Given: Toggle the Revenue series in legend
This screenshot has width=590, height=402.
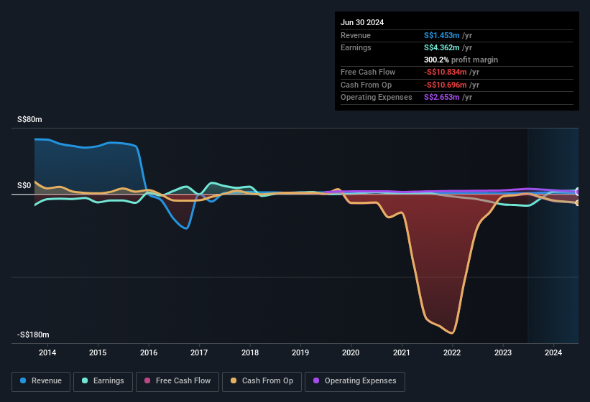Looking at the screenshot, I should coord(41,382).
